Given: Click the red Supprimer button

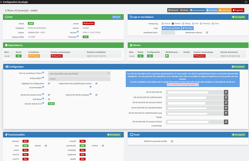Looking at the screenshot, I should click(x=238, y=10).
